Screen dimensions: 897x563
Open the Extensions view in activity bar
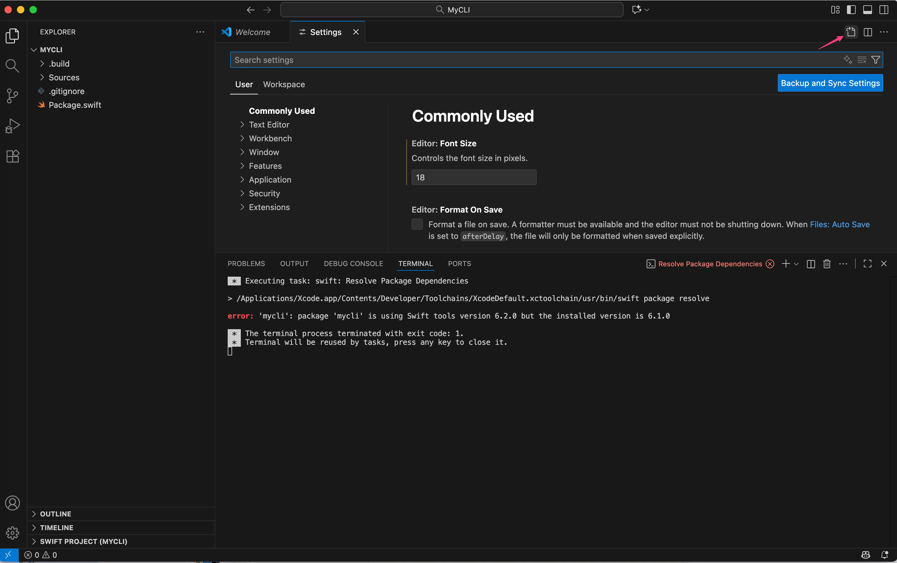(x=12, y=156)
